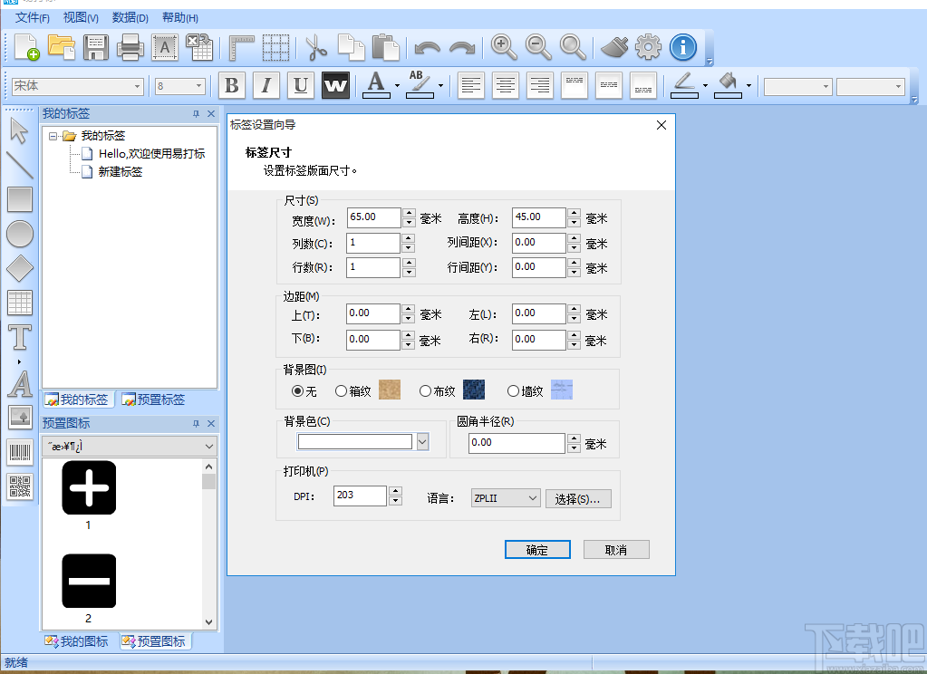Select the barcode tool

20,453
